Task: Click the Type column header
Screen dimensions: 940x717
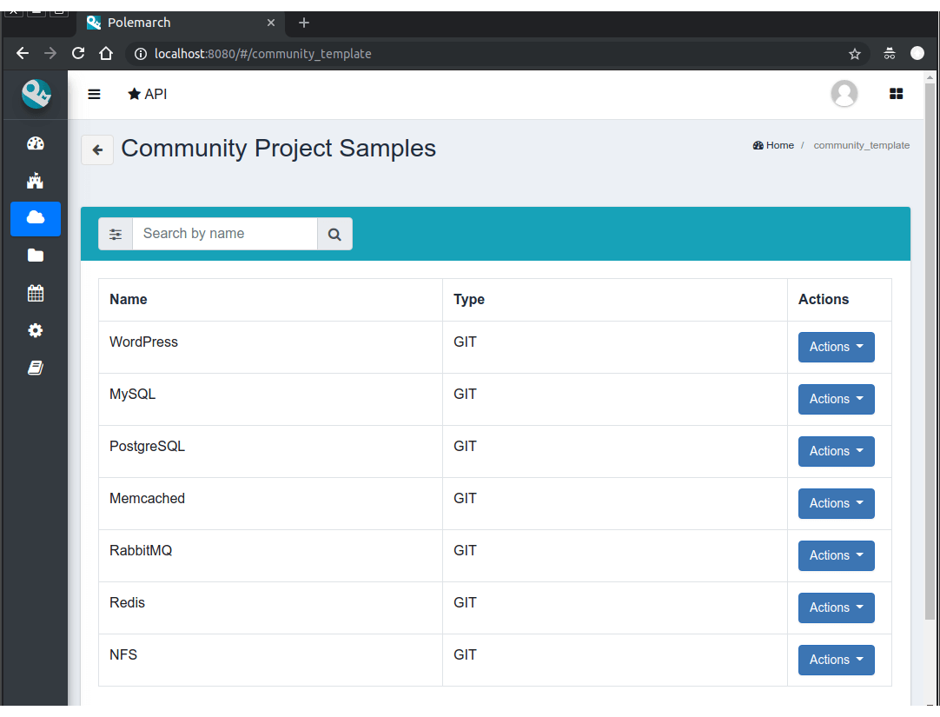Action: click(469, 299)
